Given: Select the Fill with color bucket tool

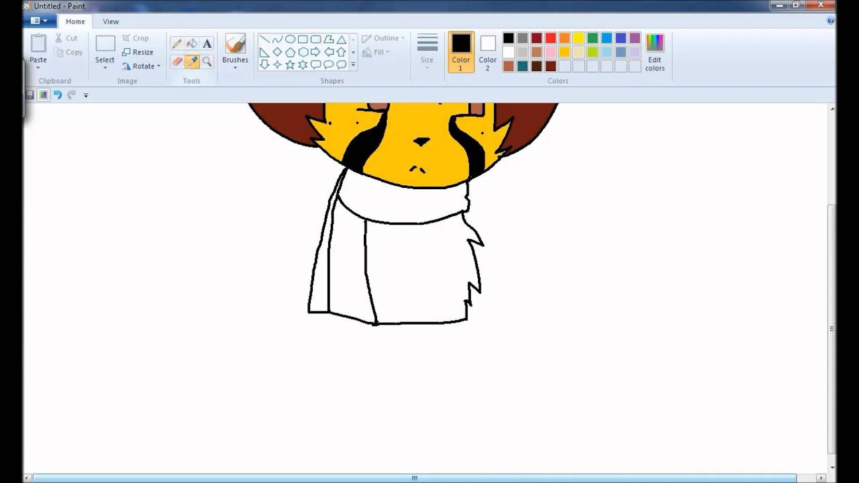Looking at the screenshot, I should pos(192,44).
